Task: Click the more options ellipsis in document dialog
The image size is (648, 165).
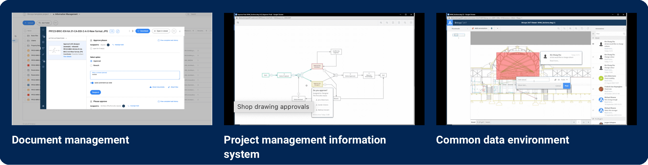Action: click(174, 31)
